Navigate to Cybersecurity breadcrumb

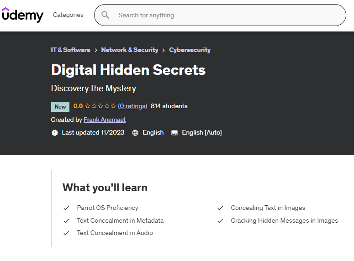[190, 50]
